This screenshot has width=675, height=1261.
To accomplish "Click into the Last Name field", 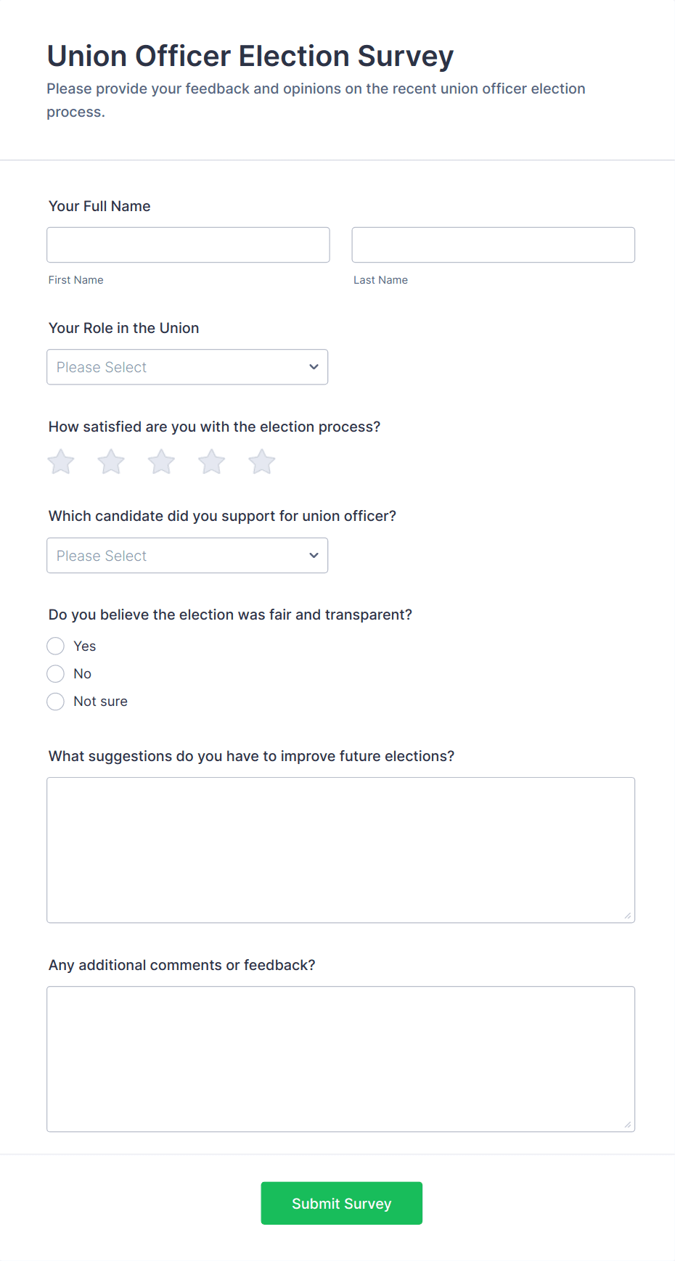I will 493,245.
